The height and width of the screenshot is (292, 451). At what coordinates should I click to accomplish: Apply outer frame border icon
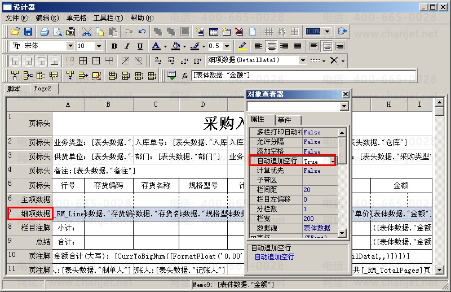click(x=96, y=60)
